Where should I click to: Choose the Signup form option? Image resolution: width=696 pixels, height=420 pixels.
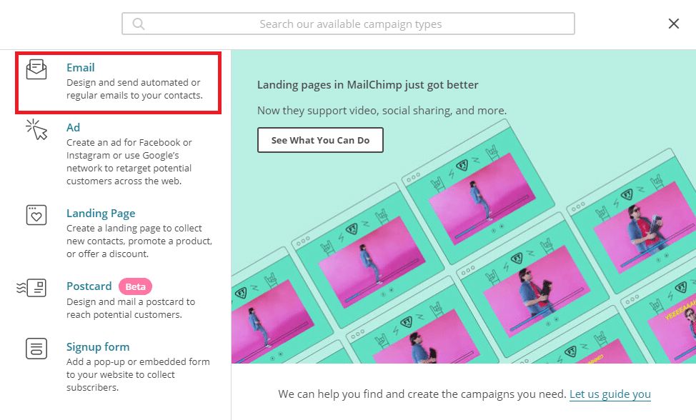98,347
